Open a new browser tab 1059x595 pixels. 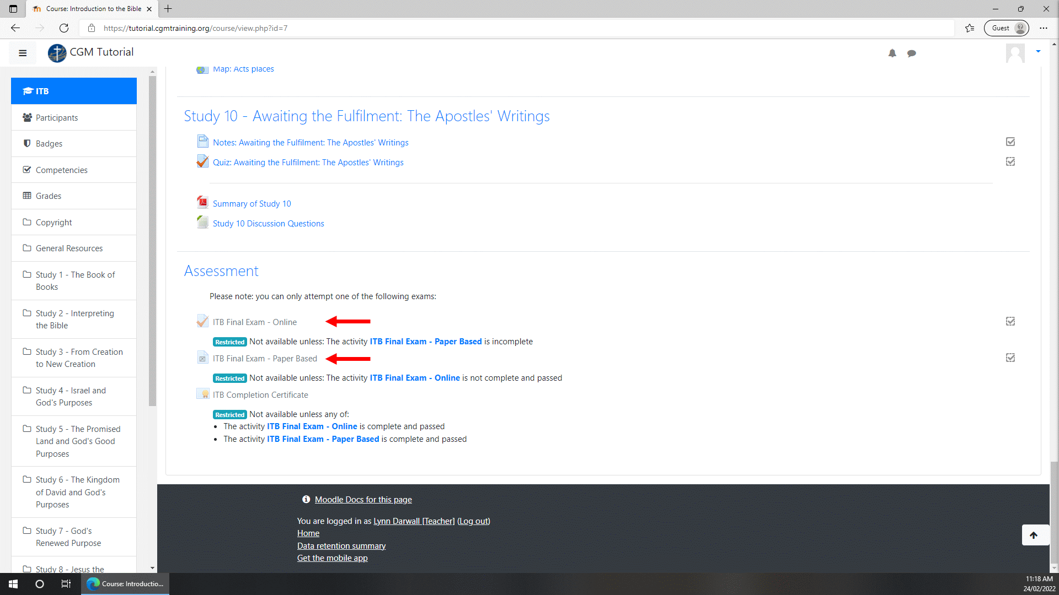[x=168, y=9]
